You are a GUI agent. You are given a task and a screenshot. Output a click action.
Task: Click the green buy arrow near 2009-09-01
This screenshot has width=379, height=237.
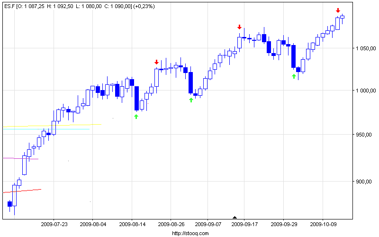point(191,100)
